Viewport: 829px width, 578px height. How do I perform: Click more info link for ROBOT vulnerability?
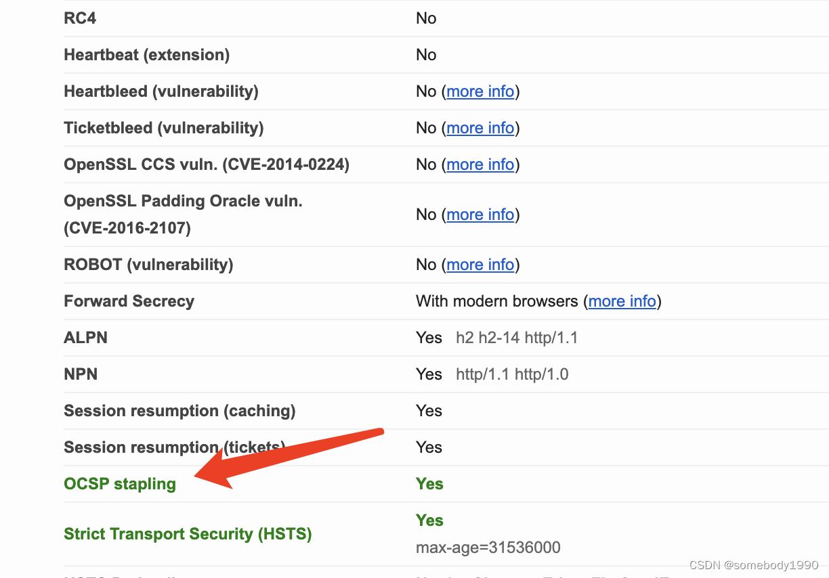(480, 265)
